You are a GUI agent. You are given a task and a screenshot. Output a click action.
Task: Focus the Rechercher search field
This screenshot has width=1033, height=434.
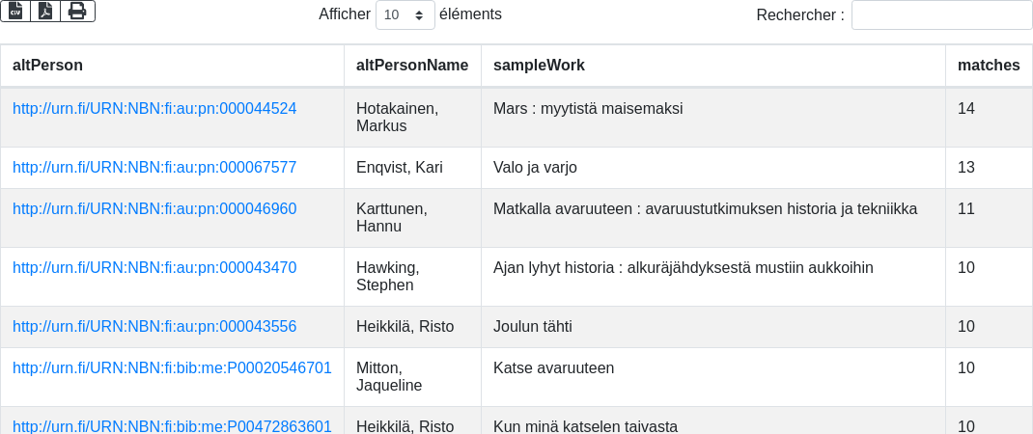941,15
